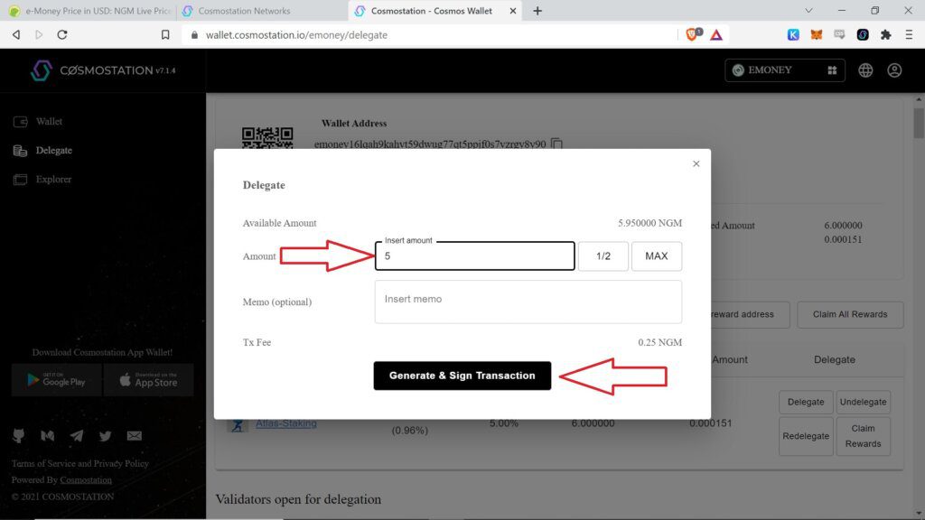Image resolution: width=925 pixels, height=520 pixels.
Task: Click the Wallet sidebar icon
Action: pos(20,122)
